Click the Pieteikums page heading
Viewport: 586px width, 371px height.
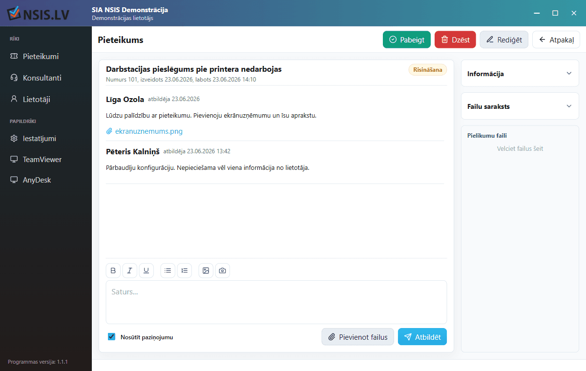click(x=121, y=40)
